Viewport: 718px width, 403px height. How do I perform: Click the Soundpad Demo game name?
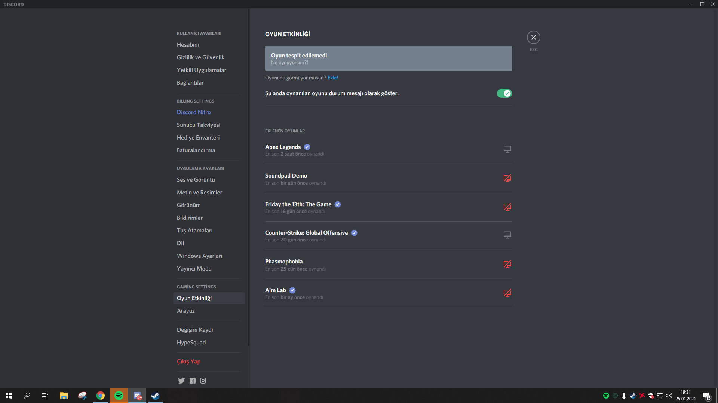tap(286, 176)
